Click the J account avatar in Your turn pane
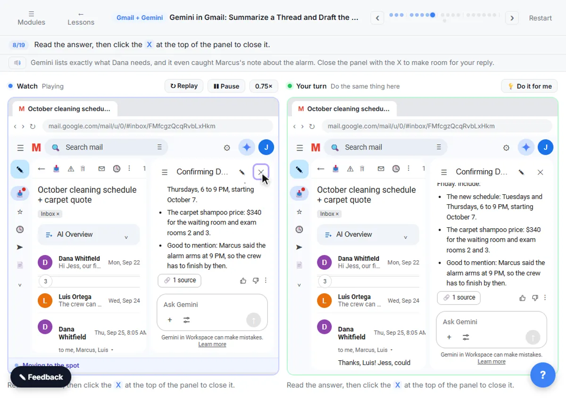Viewport: 566px width, 398px height. (546, 147)
